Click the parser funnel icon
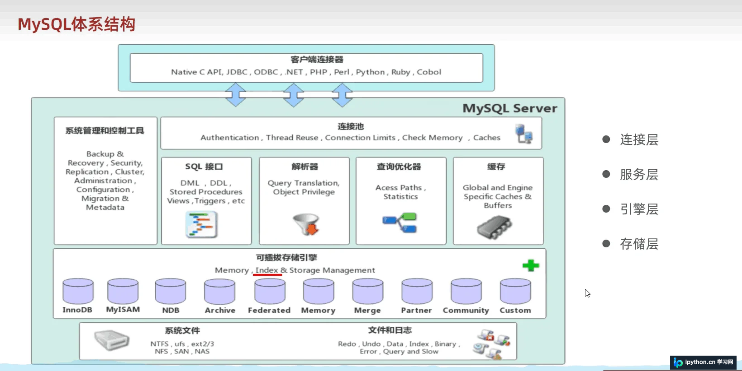 (x=307, y=224)
